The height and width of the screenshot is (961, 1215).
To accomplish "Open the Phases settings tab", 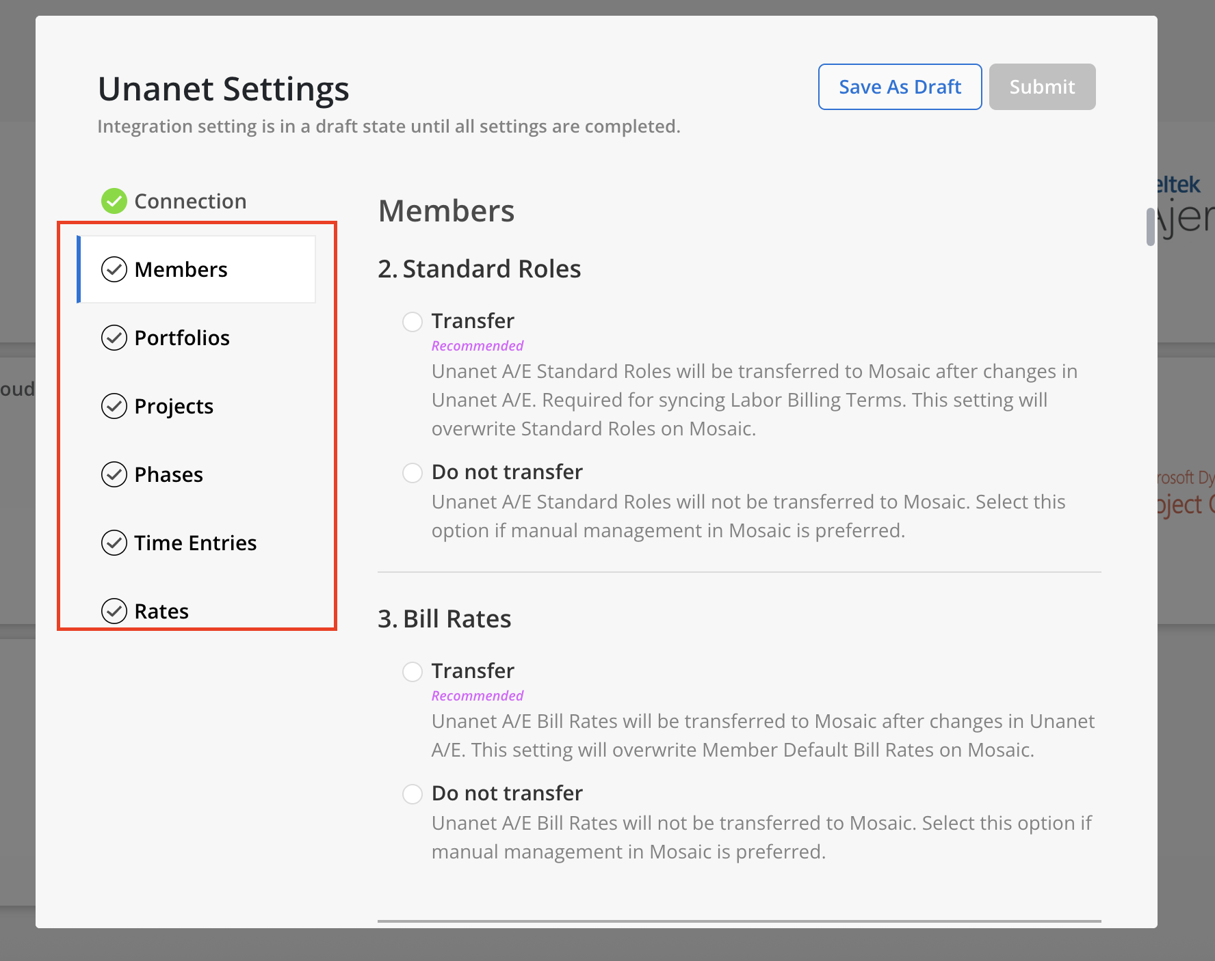I will click(168, 474).
